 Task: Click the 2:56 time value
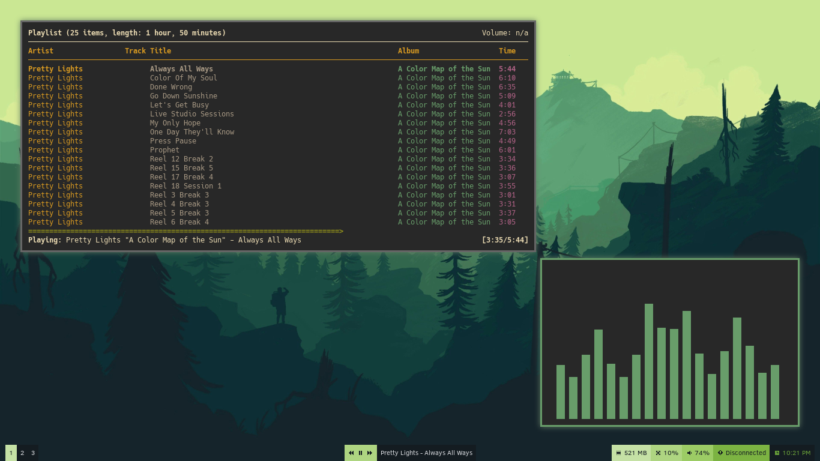tap(507, 114)
